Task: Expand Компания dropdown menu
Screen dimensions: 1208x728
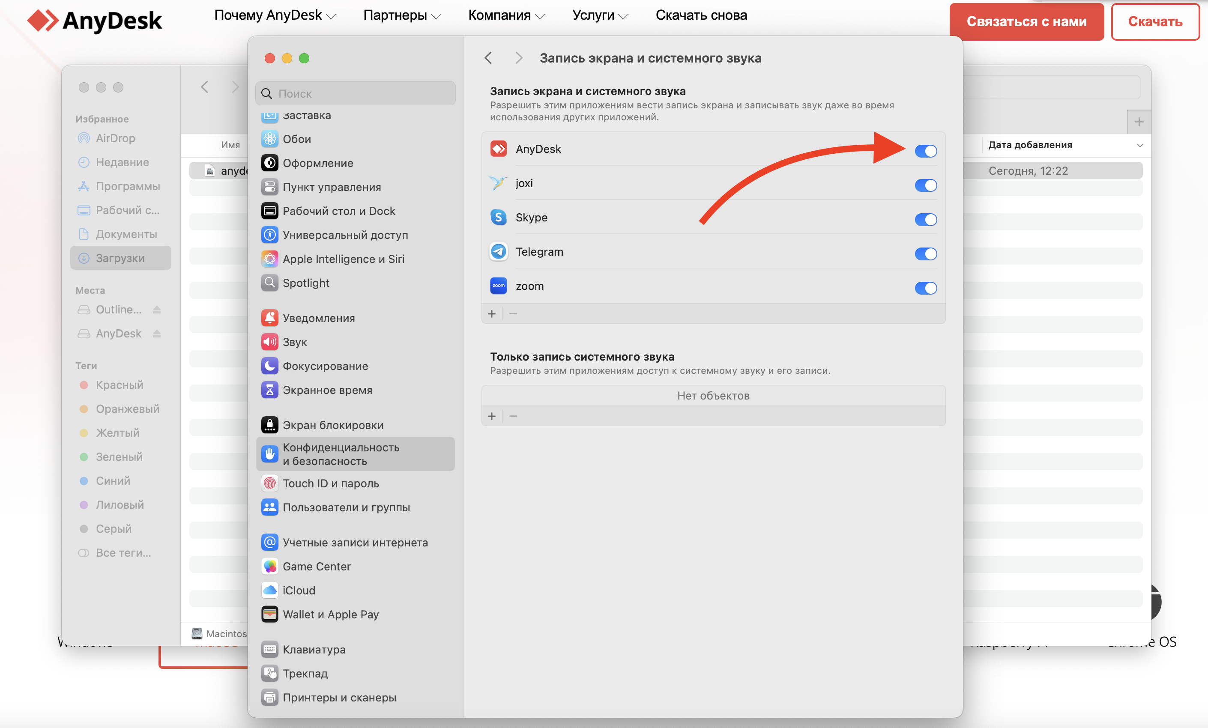Action: pyautogui.click(x=506, y=16)
